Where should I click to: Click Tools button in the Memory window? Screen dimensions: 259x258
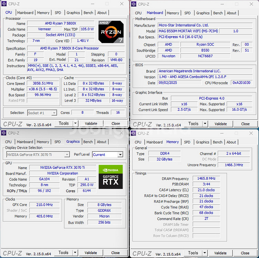pos(193,253)
